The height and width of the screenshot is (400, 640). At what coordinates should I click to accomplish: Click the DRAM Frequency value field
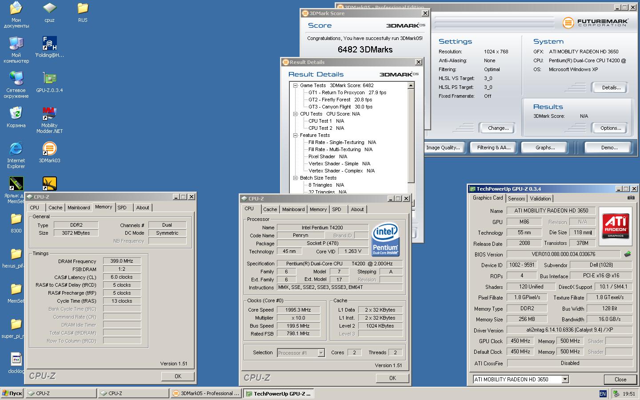122,261
